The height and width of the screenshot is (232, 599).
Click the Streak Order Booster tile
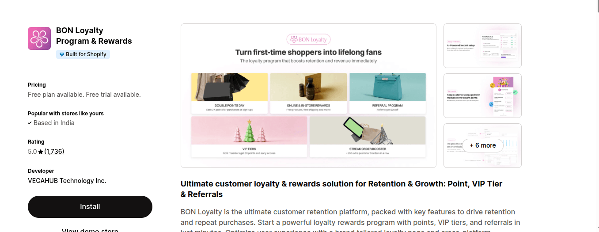[368, 137]
